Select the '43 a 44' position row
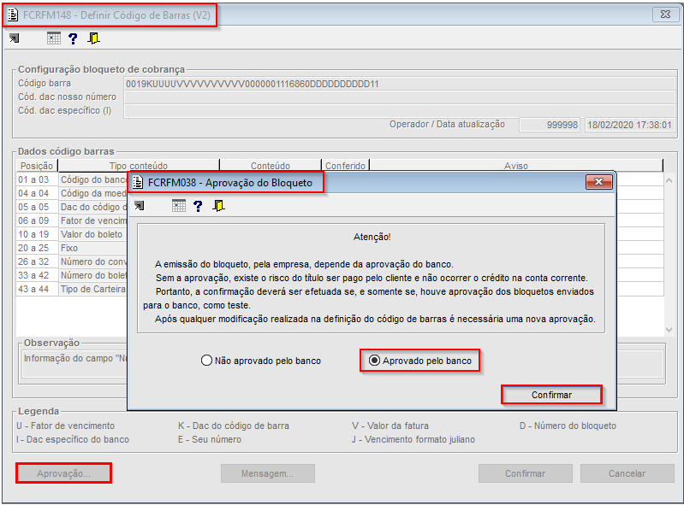This screenshot has height=505, width=684. tap(37, 289)
